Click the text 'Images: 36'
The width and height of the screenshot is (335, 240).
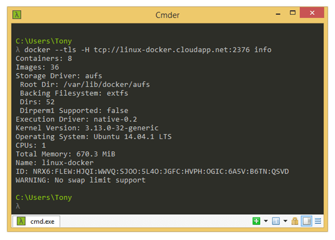point(37,68)
